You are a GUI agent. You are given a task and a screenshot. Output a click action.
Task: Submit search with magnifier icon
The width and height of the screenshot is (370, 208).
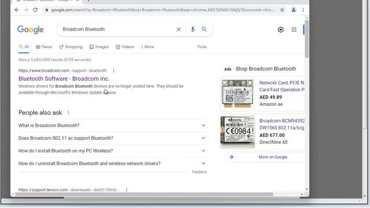[204, 29]
